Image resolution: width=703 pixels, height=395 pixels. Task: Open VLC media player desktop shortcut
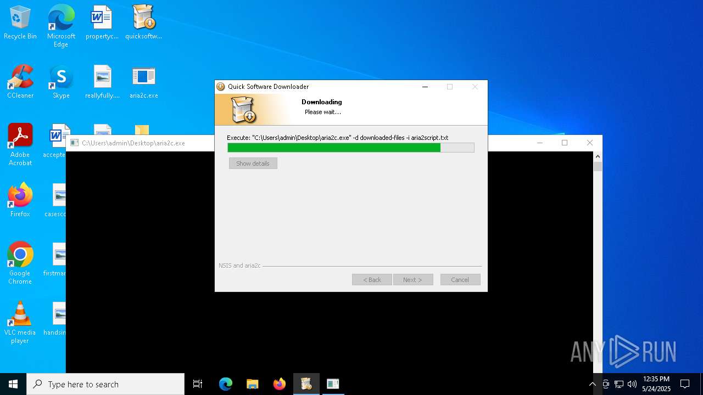[20, 323]
